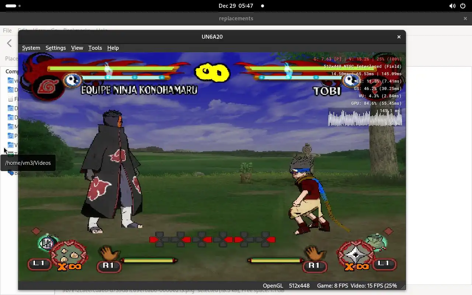Close the replacements file manager window
The width and height of the screenshot is (472, 295).
pyautogui.click(x=465, y=18)
